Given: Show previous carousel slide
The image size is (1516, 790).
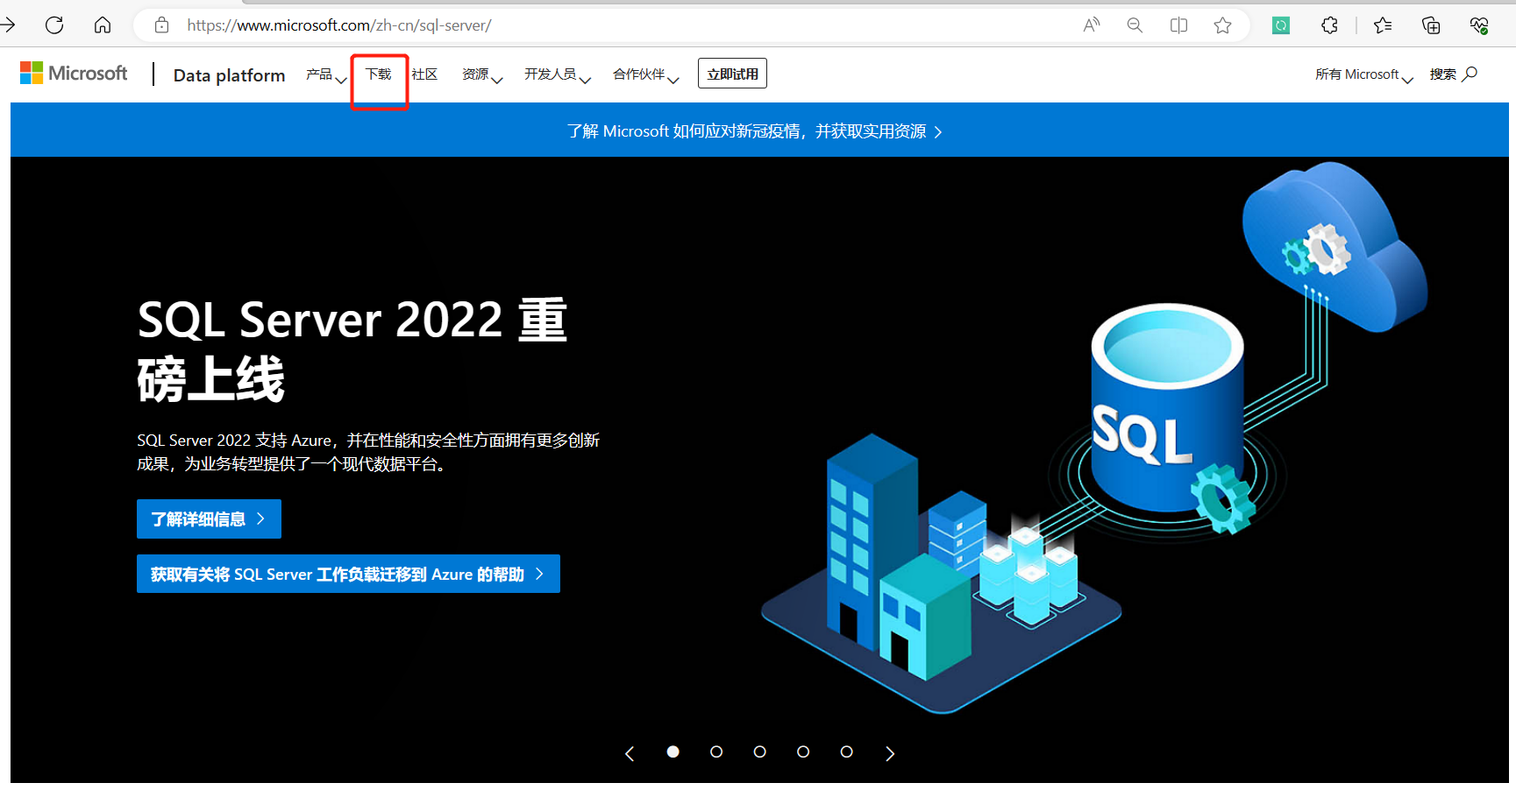Looking at the screenshot, I should point(630,753).
